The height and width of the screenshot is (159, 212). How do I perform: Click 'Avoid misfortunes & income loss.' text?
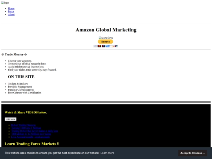(x=26, y=67)
